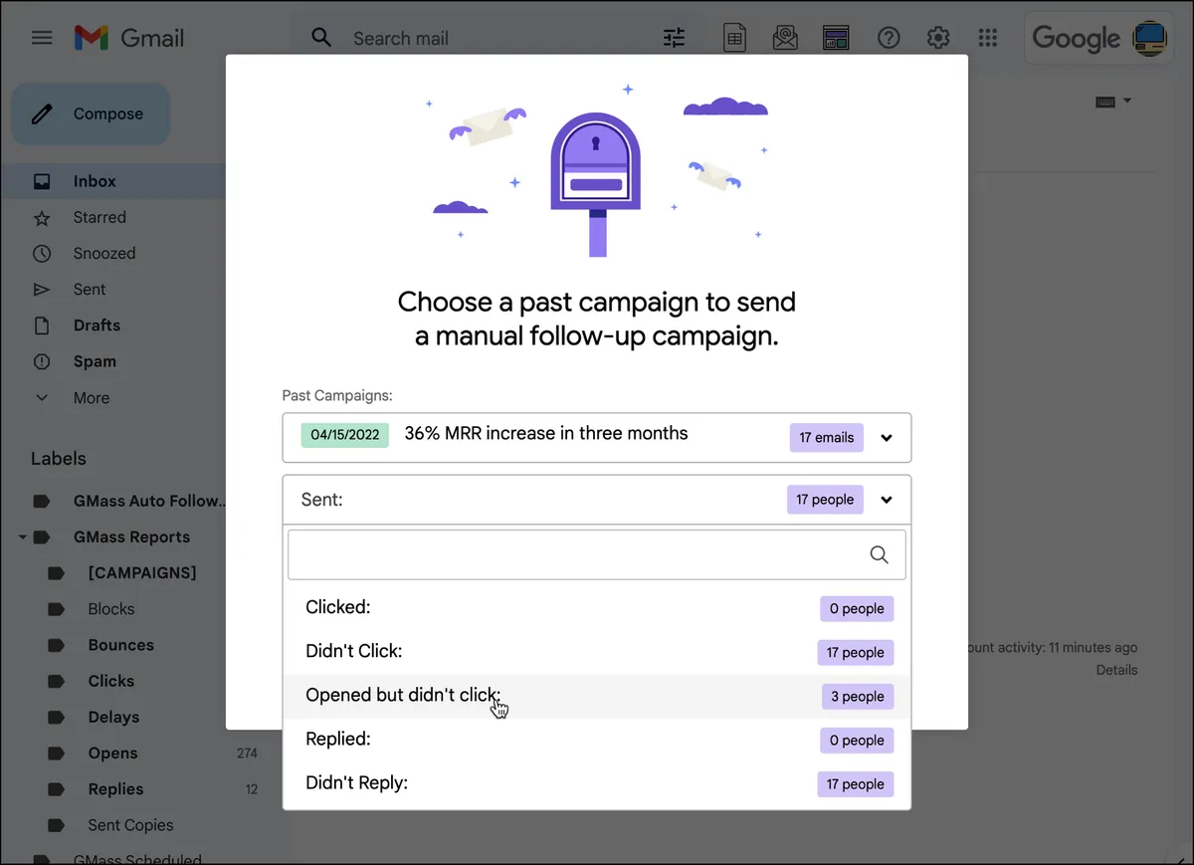Click the Starred star icon in sidebar
Image resolution: width=1194 pixels, height=865 pixels.
pyautogui.click(x=42, y=217)
